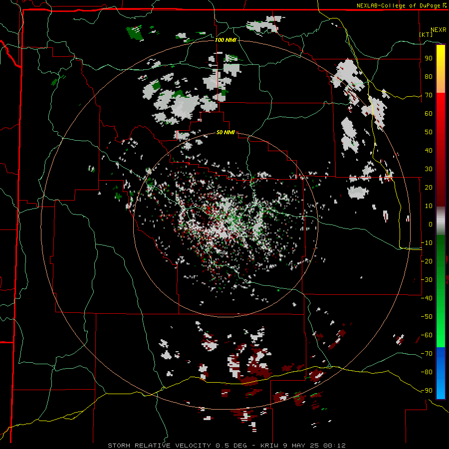Click the 0 value on the velocity scale

click(431, 224)
